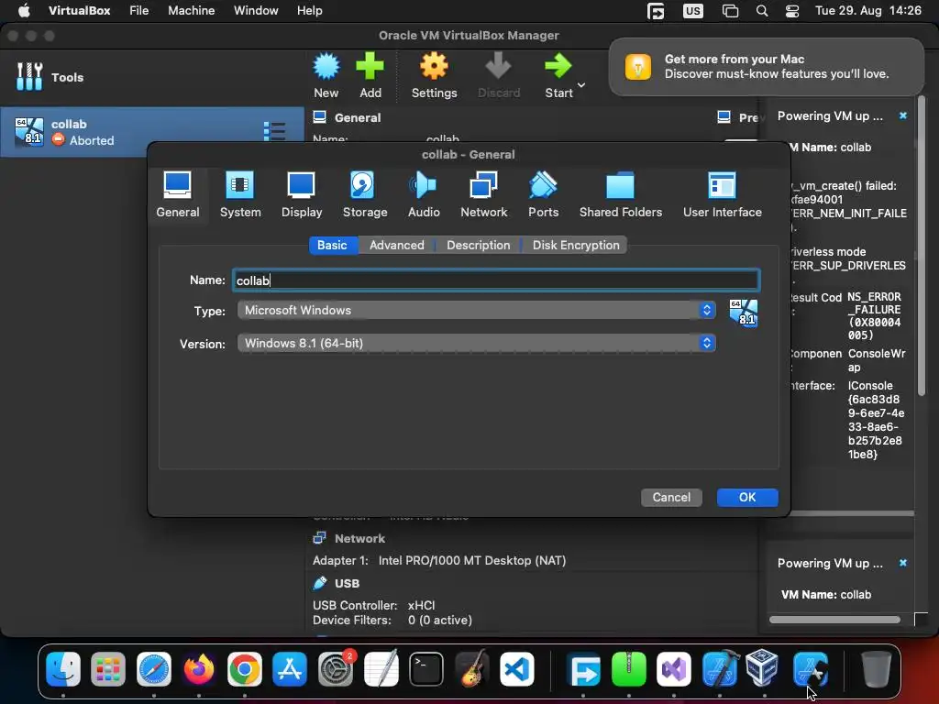
Task: Open VirtualBox menu in menu bar
Action: click(x=79, y=10)
